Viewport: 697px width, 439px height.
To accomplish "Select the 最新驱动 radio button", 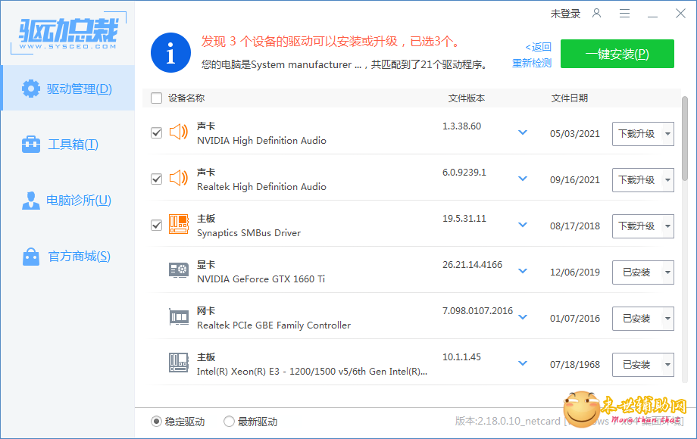I will point(229,422).
